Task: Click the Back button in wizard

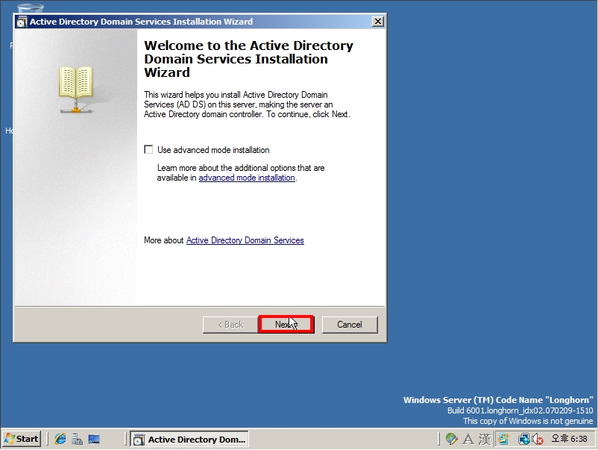Action: 230,325
